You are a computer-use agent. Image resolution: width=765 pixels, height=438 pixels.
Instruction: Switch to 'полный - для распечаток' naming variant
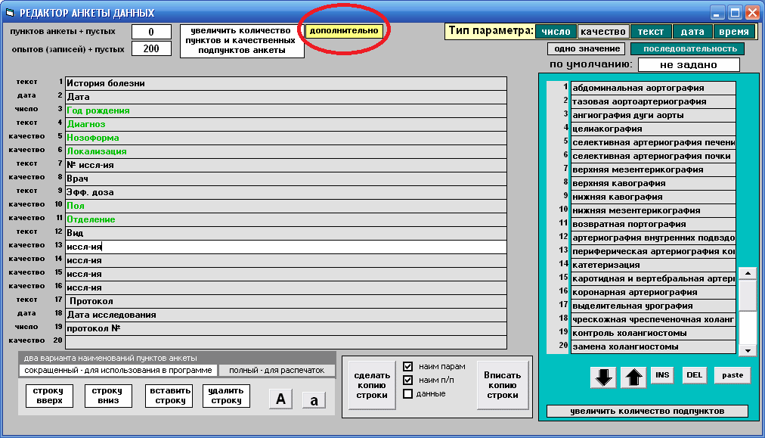(x=276, y=371)
